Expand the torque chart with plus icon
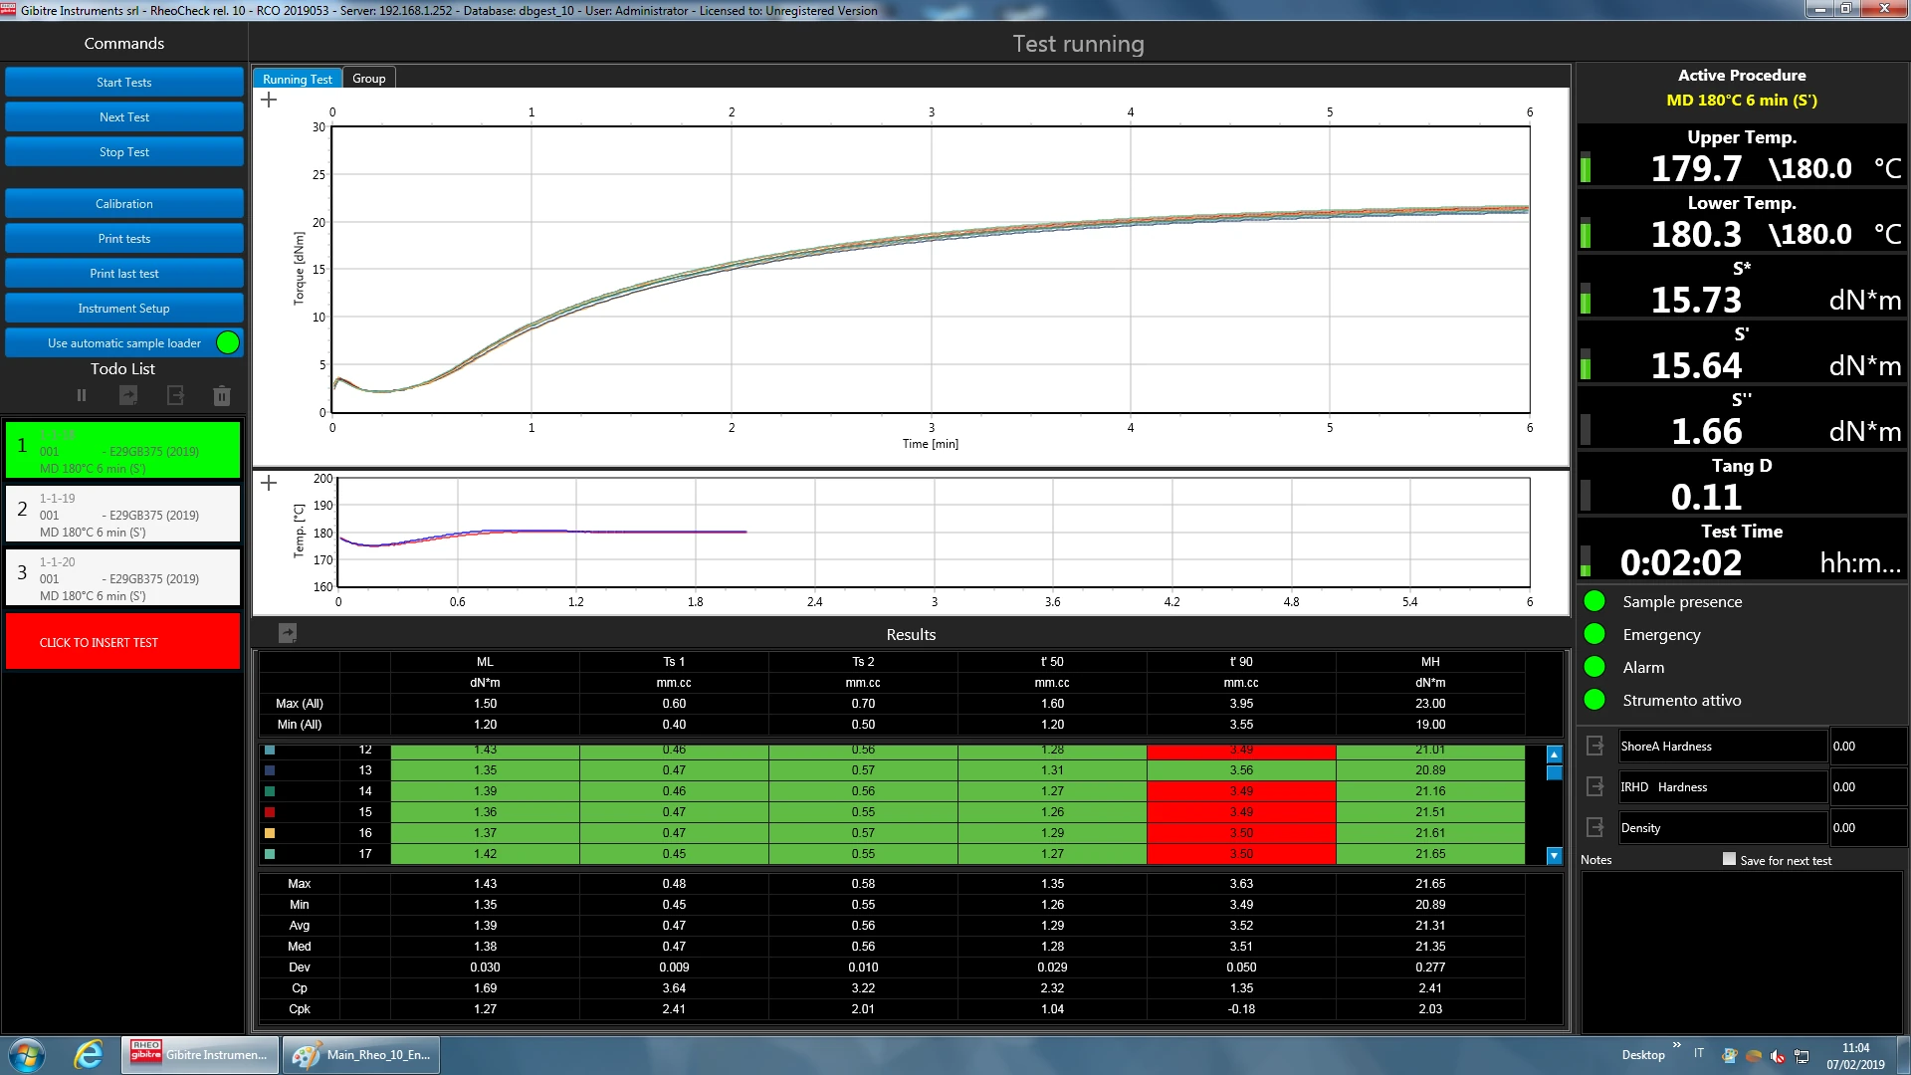This screenshot has width=1911, height=1075. point(269,100)
